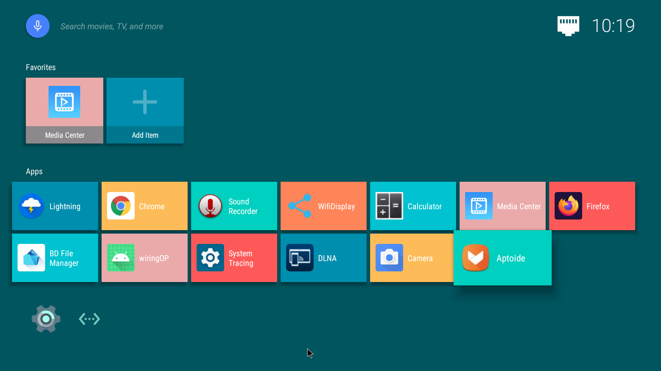The width and height of the screenshot is (661, 371).
Task: Open the Camera app
Action: (412, 258)
